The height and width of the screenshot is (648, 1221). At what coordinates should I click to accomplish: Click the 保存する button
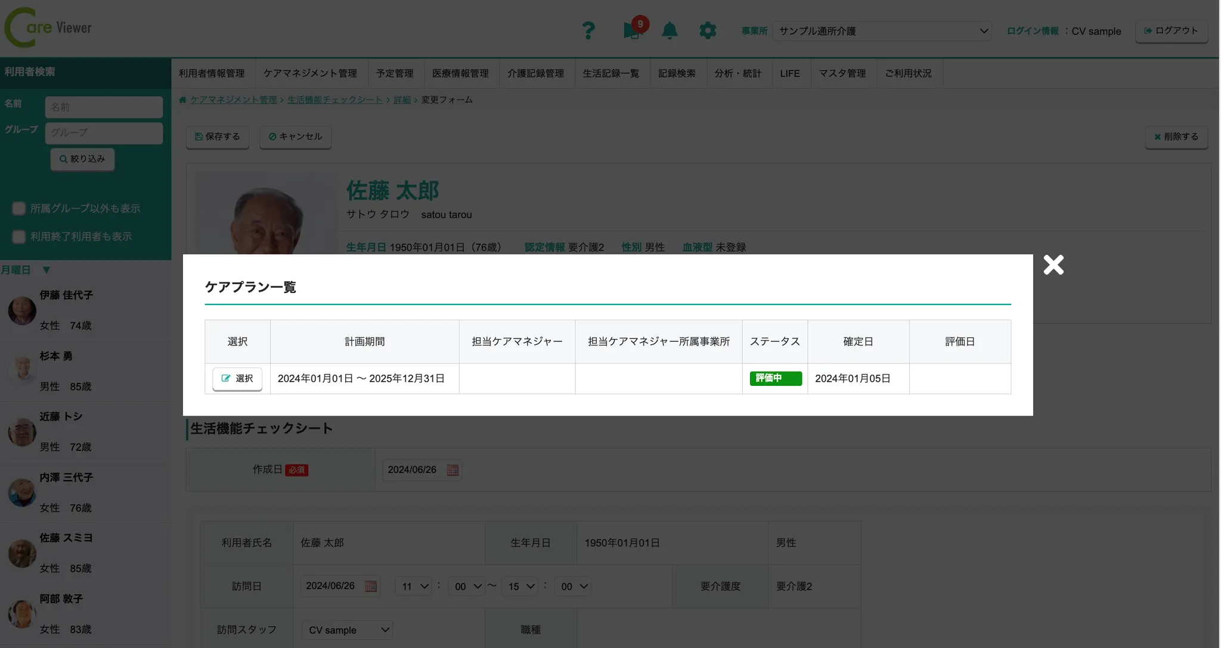(218, 137)
